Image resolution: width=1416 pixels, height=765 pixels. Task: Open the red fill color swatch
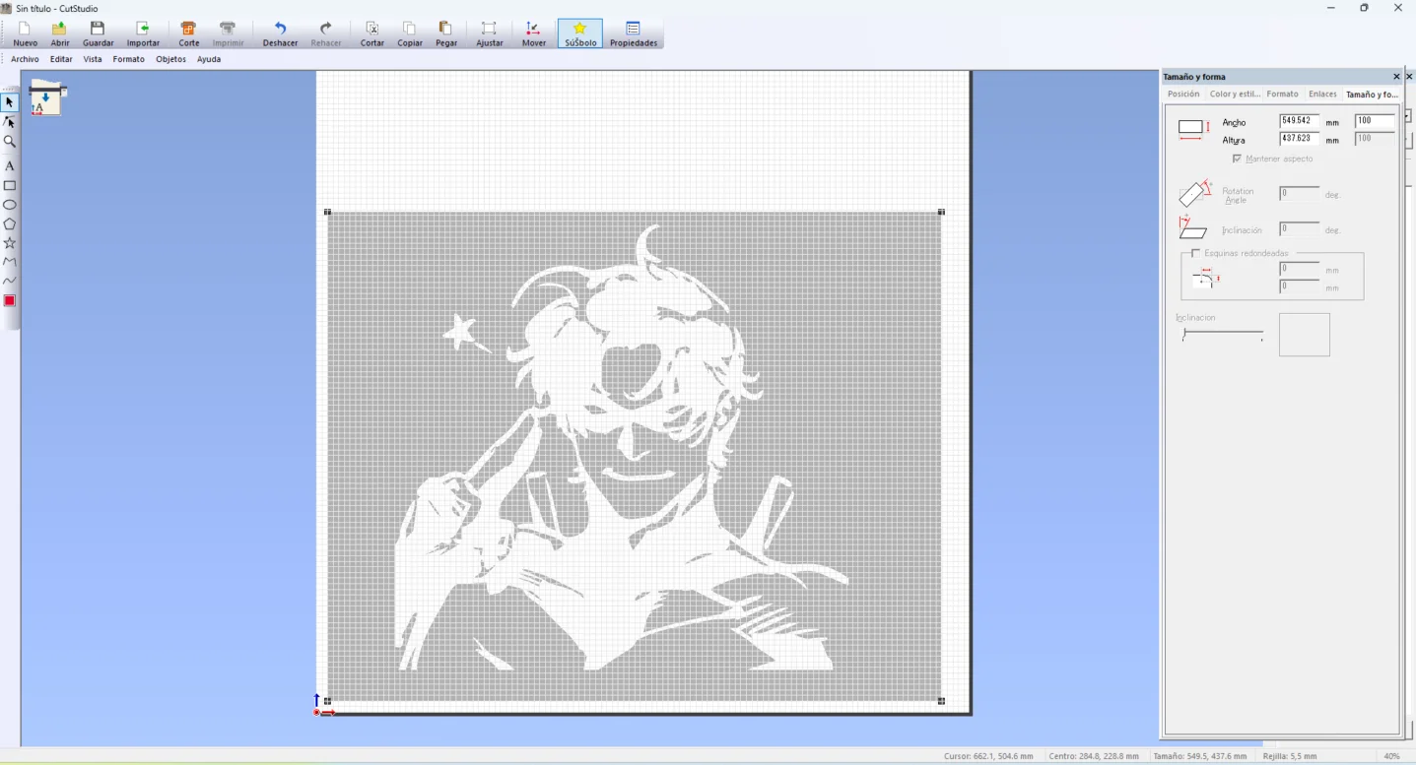tap(10, 300)
